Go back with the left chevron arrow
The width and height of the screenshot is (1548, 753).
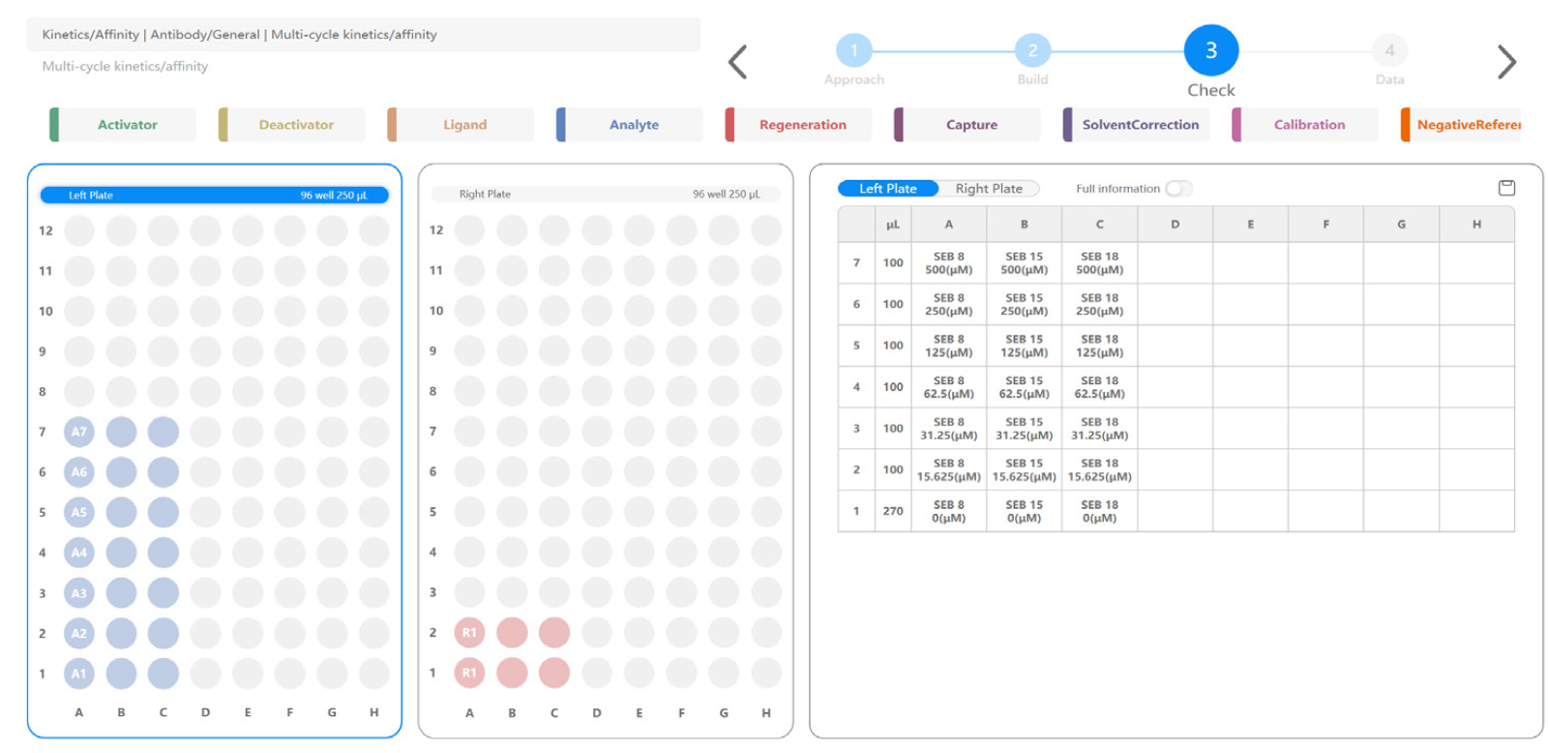click(738, 62)
